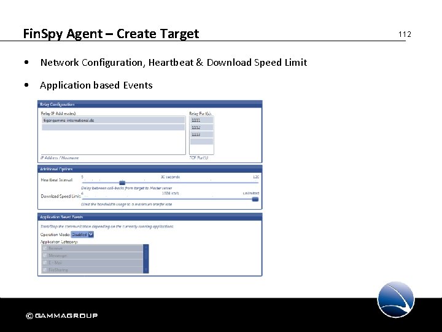The height and width of the screenshot is (332, 442).
Task: Click the Heartbeat Interval slider handle
Action: tap(122, 183)
